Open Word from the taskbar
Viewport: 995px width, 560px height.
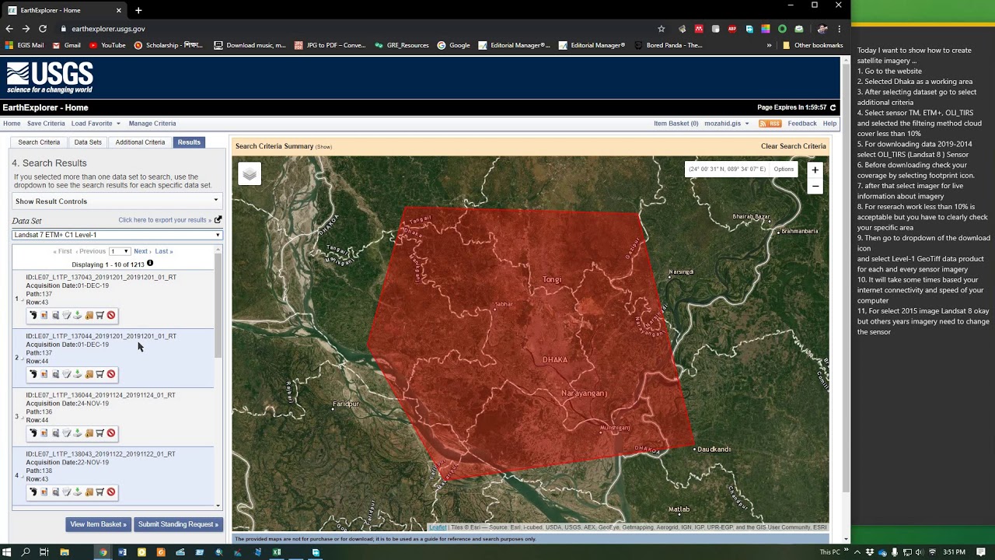click(x=122, y=552)
